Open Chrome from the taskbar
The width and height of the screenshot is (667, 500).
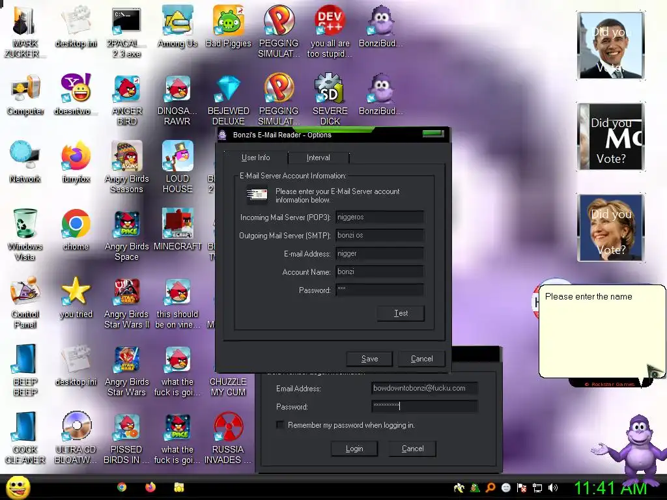click(122, 487)
